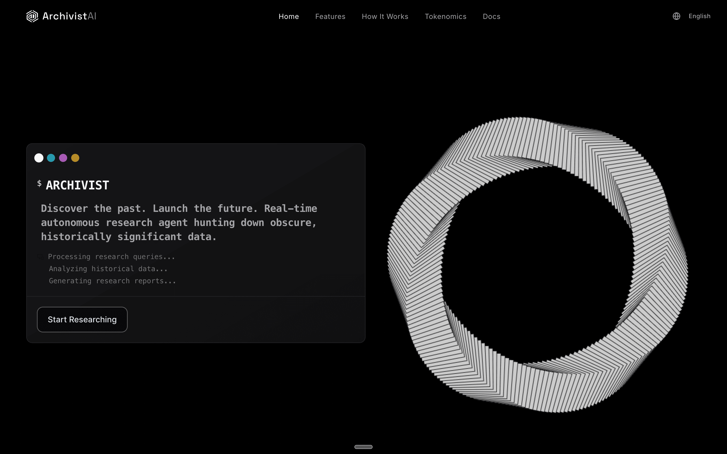Click the dollar prompt symbol before ARCHIVIST
The width and height of the screenshot is (727, 454).
coord(39,183)
